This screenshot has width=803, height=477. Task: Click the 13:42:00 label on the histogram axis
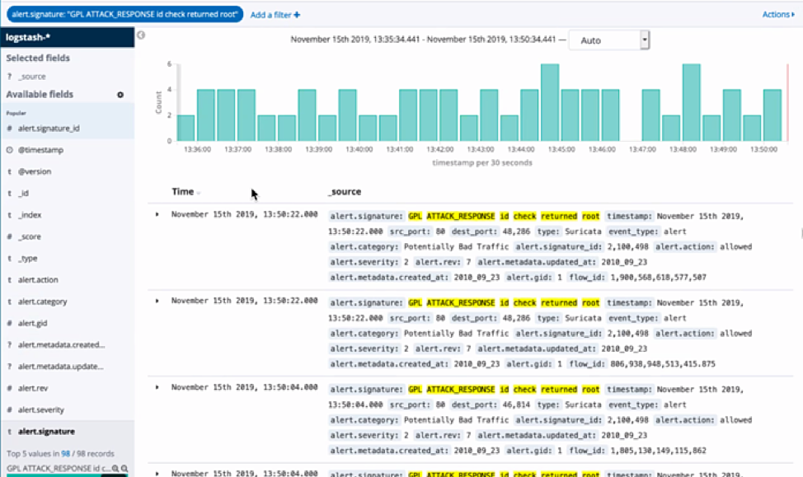440,149
